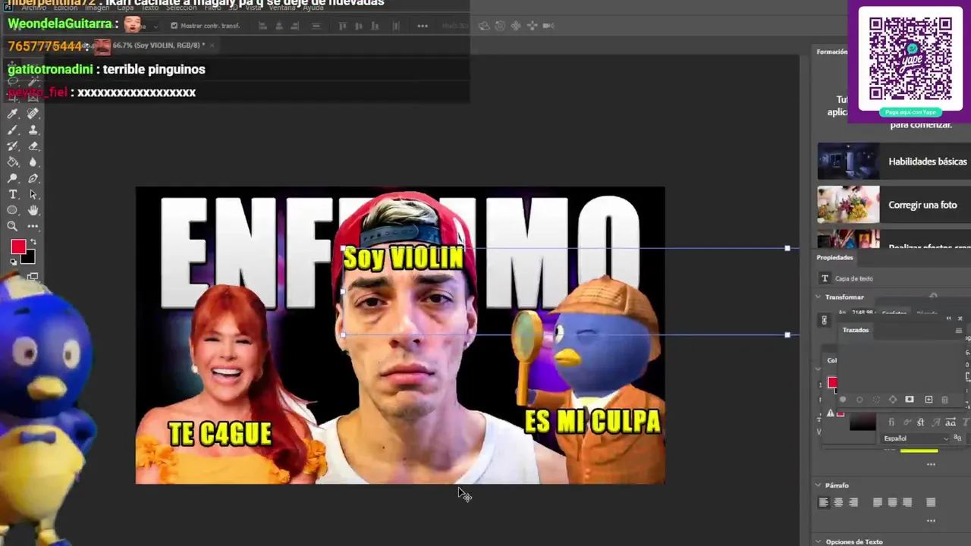Image resolution: width=971 pixels, height=546 pixels.
Task: Click red swatch in floating Color panel
Action: point(832,383)
